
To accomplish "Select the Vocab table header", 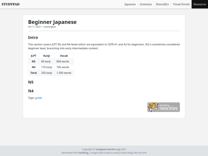I will click(x=64, y=56).
